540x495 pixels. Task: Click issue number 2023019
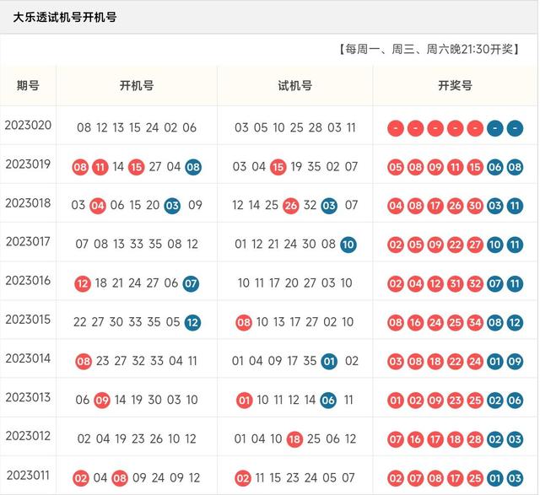click(x=28, y=164)
